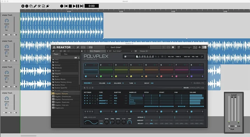
Task: Toggle the Reaktor audio engine power icon
Action: click(x=199, y=47)
